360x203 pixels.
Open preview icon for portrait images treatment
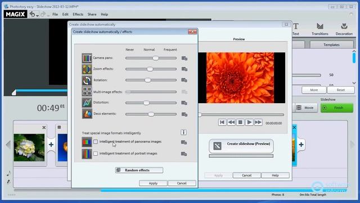(x=184, y=154)
